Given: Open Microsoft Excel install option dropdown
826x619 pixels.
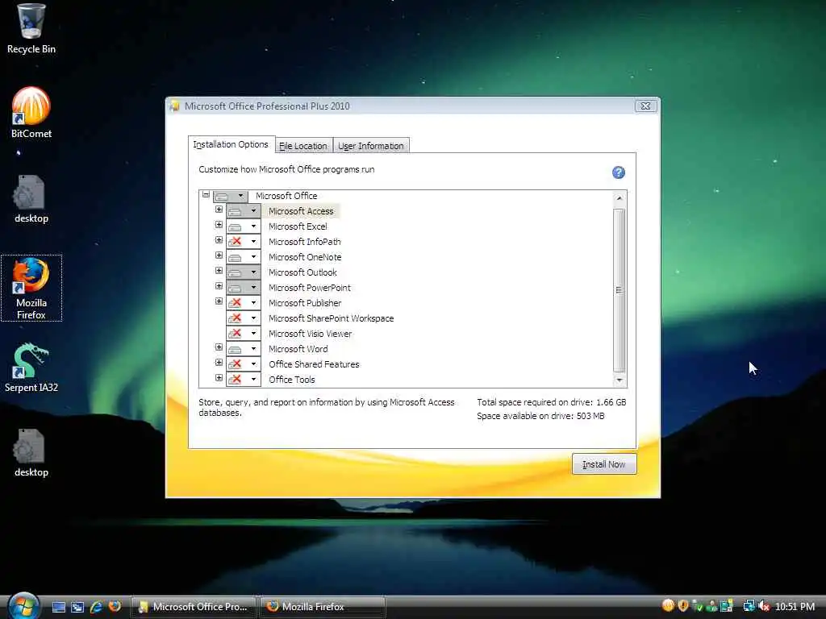Looking at the screenshot, I should [x=244, y=226].
